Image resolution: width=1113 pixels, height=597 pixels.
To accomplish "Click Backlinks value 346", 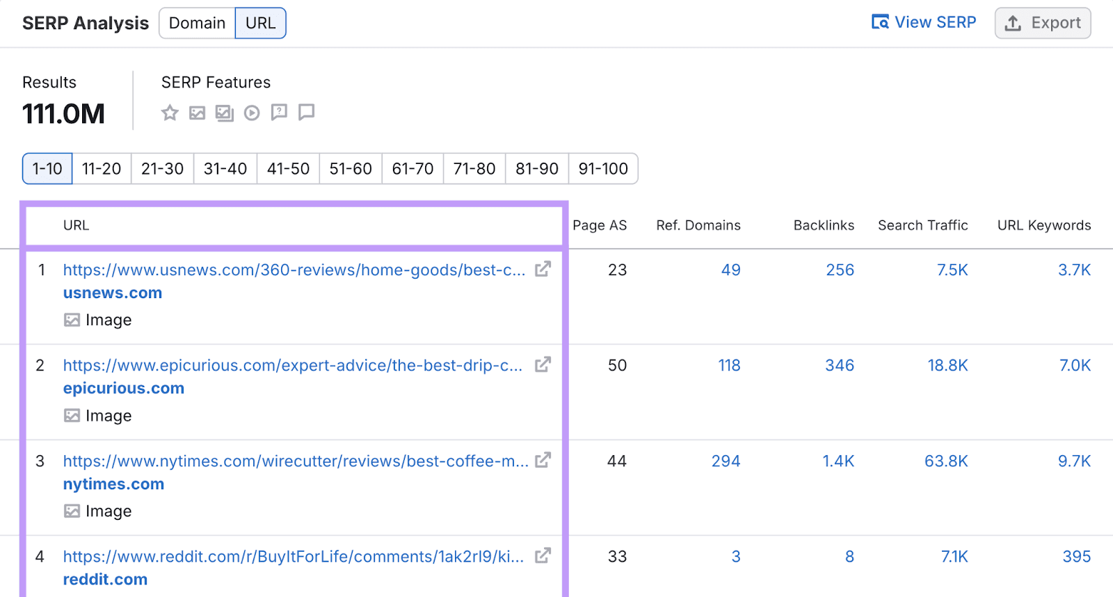I will 840,365.
